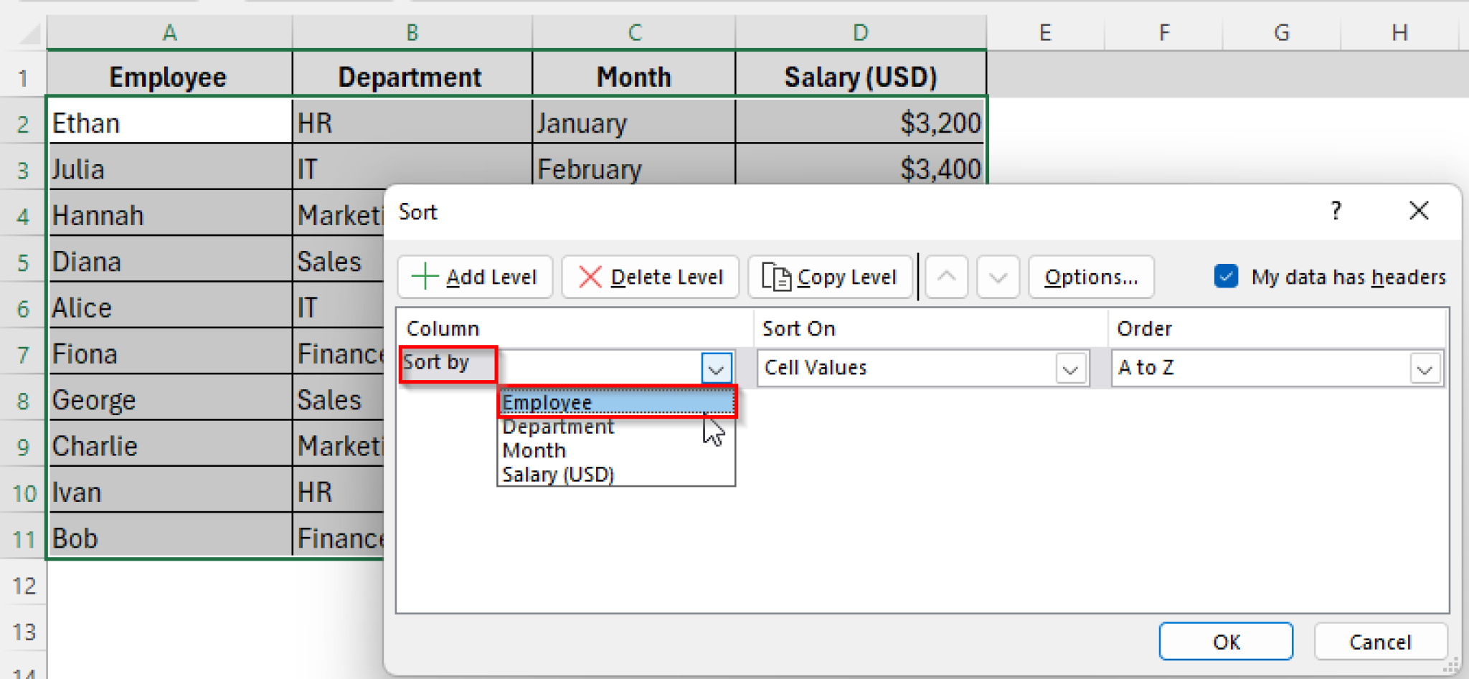This screenshot has width=1469, height=679.
Task: Select the cell containing Ethan
Action: coord(169,122)
